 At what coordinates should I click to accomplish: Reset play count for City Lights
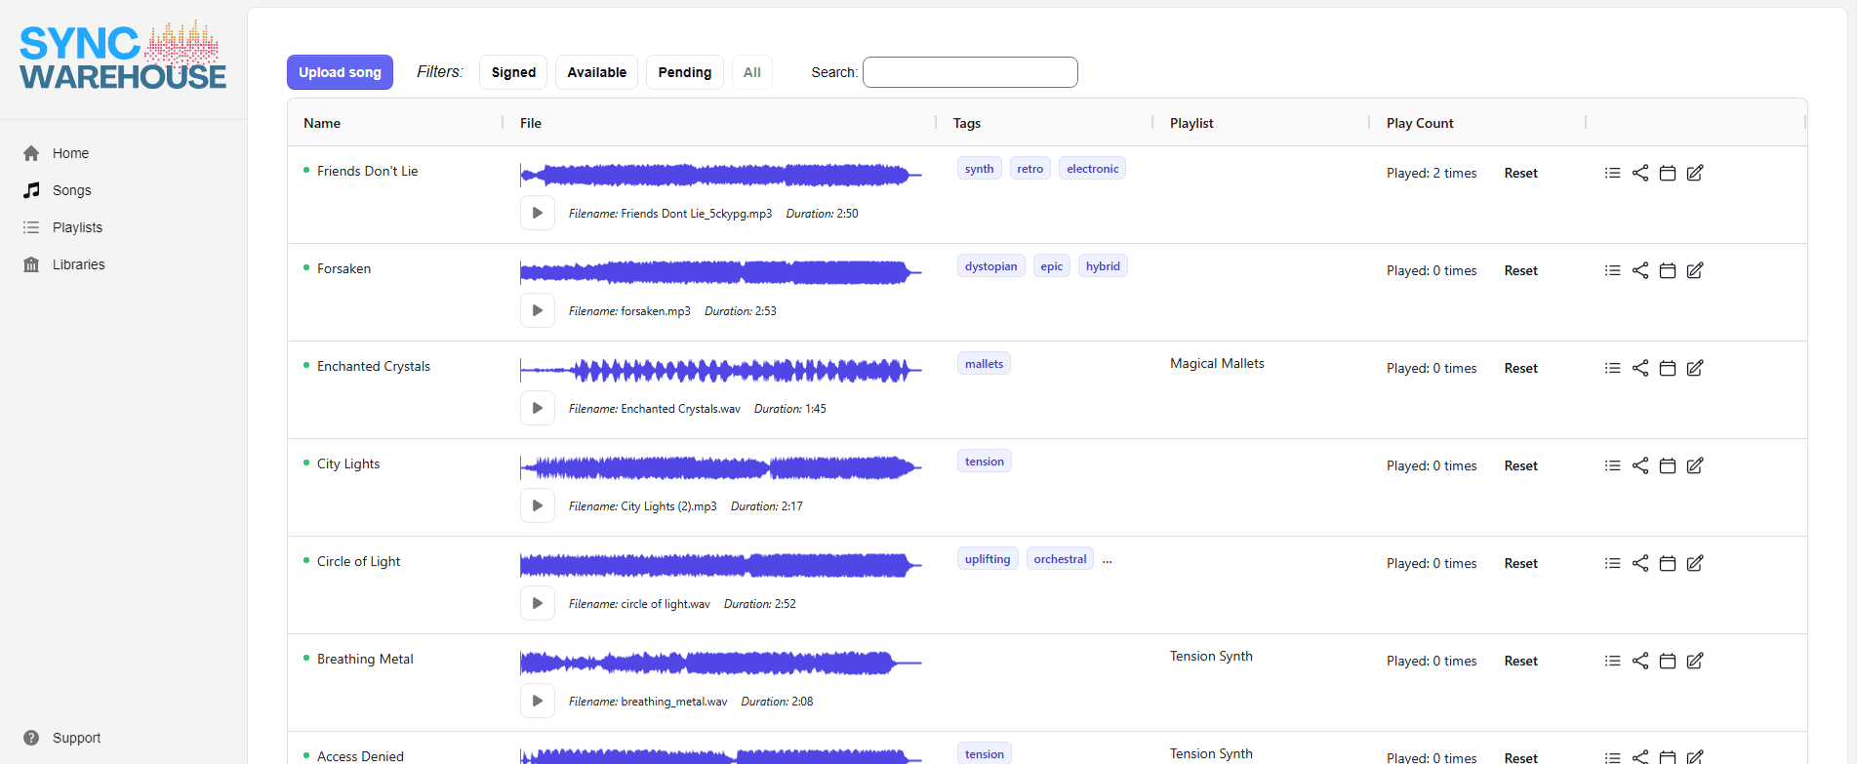pos(1520,465)
